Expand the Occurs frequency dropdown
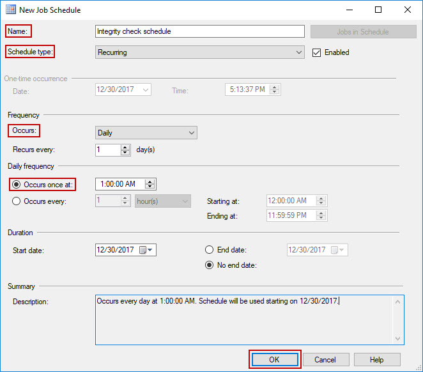 tap(146, 133)
